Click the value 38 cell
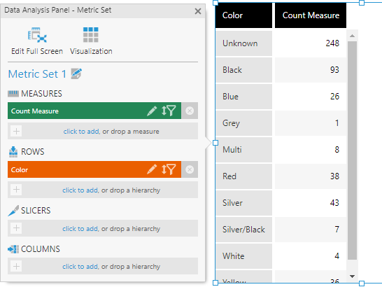Screen dimensions: 382x287 (311, 176)
